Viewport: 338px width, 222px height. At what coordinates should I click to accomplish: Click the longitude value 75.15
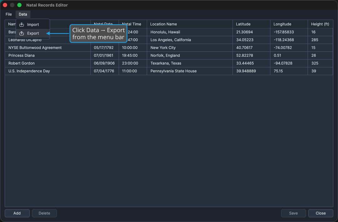[278, 71]
